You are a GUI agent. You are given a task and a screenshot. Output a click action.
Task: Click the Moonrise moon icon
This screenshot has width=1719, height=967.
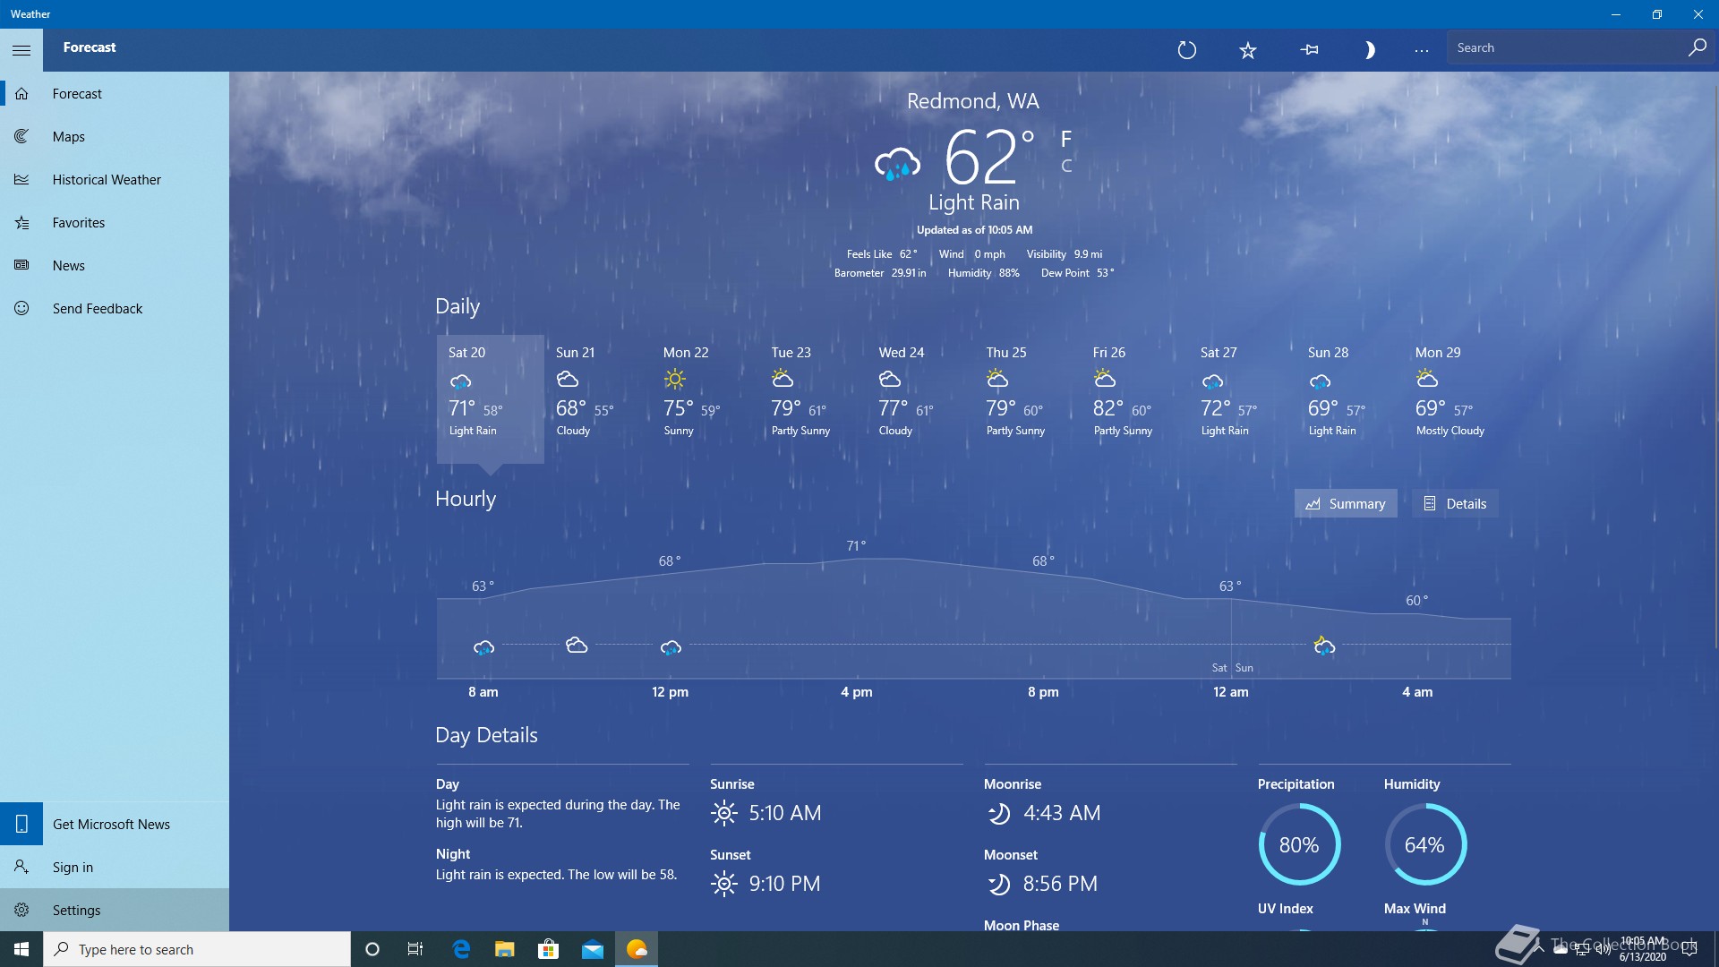(998, 813)
